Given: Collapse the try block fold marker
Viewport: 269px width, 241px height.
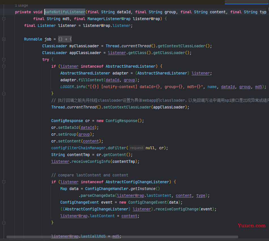Looking at the screenshot, I should pos(4,59).
